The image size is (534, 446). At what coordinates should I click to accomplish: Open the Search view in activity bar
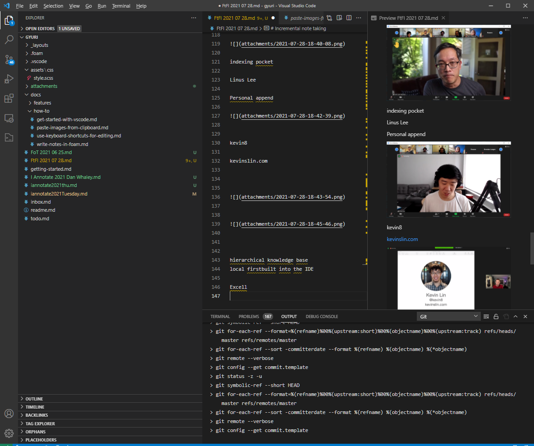[9, 40]
